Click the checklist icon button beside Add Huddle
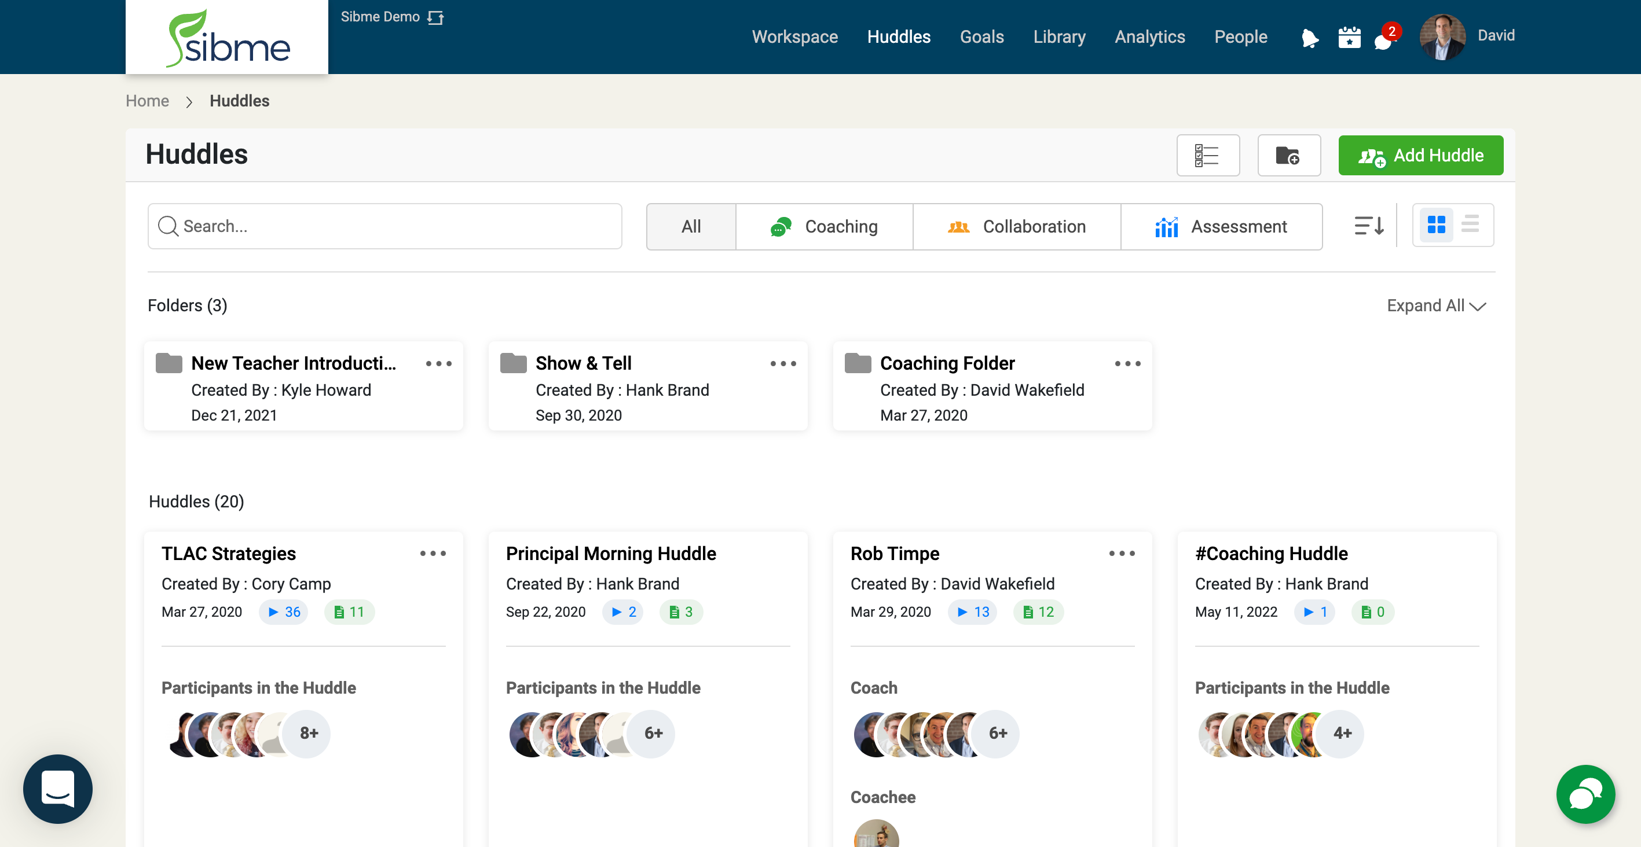Image resolution: width=1641 pixels, height=847 pixels. pos(1207,155)
